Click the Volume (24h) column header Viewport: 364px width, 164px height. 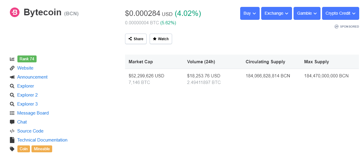point(201,62)
